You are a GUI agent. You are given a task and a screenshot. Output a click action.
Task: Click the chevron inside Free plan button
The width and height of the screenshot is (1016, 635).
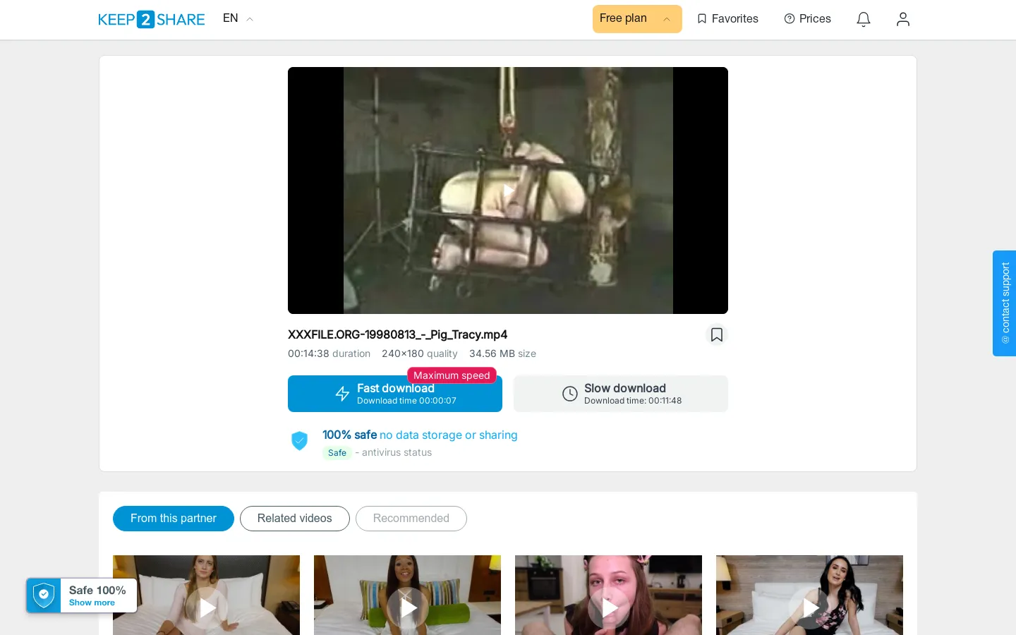(667, 20)
